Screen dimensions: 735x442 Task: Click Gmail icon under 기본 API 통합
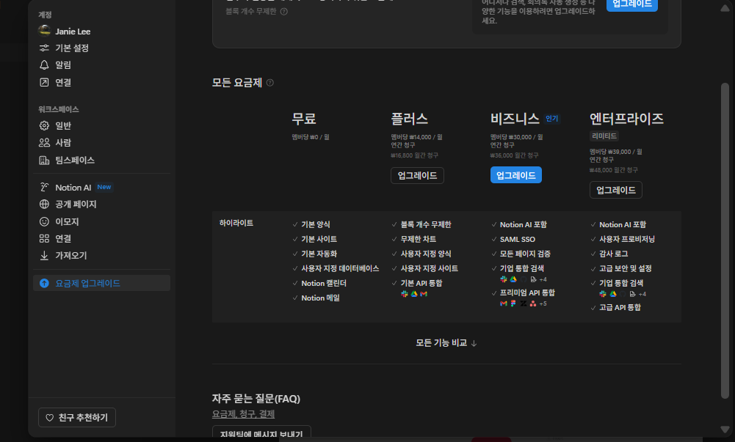tap(424, 294)
